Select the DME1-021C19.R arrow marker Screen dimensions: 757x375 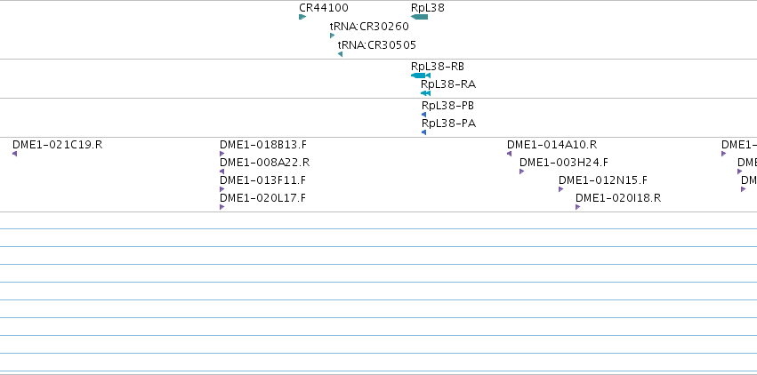(14, 154)
